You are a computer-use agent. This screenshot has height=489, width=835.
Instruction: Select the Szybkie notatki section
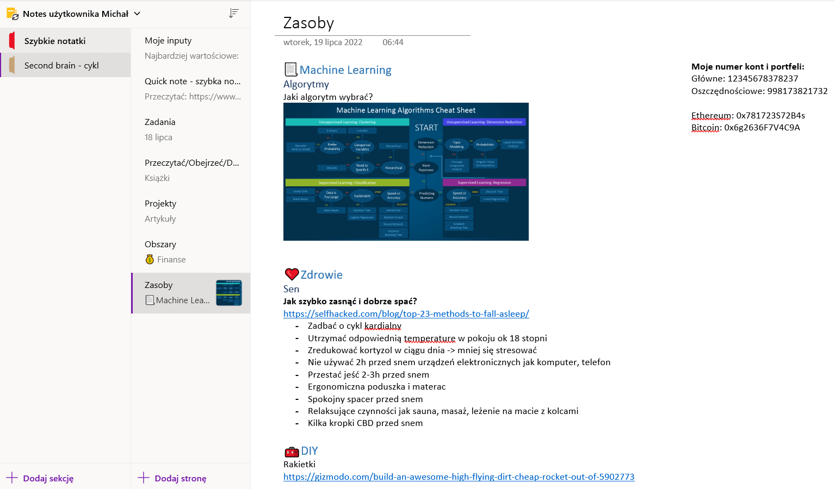[65, 41]
